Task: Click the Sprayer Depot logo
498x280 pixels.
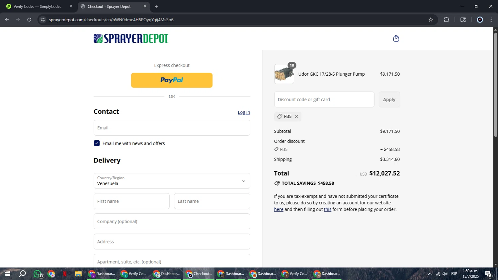Action: [131, 38]
